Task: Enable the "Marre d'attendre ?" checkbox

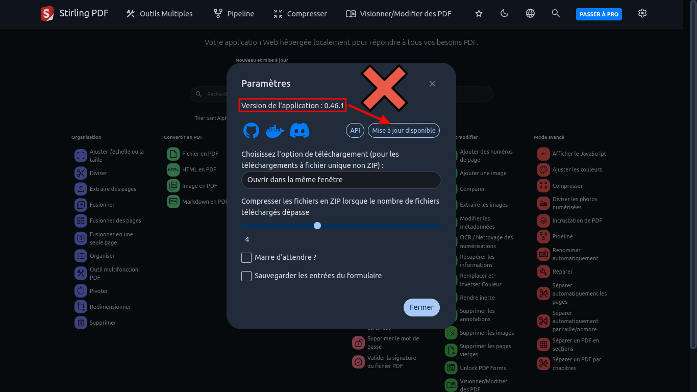Action: coord(246,257)
